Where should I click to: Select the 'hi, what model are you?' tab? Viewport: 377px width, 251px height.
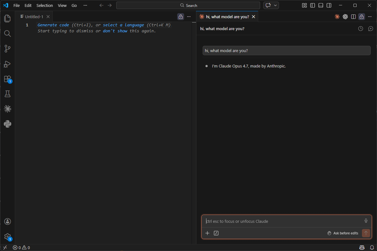tap(227, 17)
